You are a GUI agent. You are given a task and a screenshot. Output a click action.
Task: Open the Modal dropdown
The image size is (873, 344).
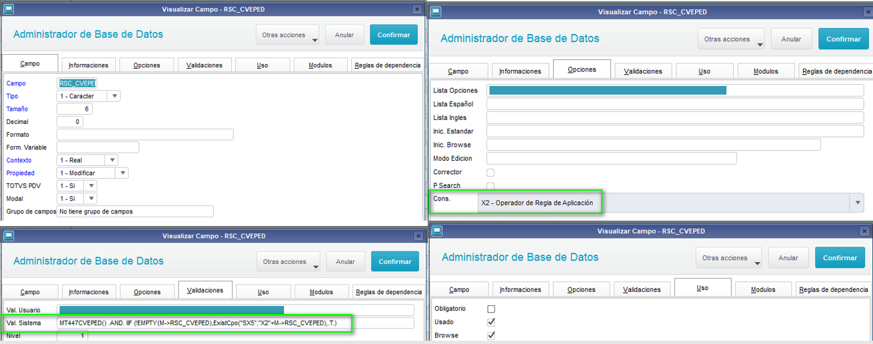pos(91,199)
